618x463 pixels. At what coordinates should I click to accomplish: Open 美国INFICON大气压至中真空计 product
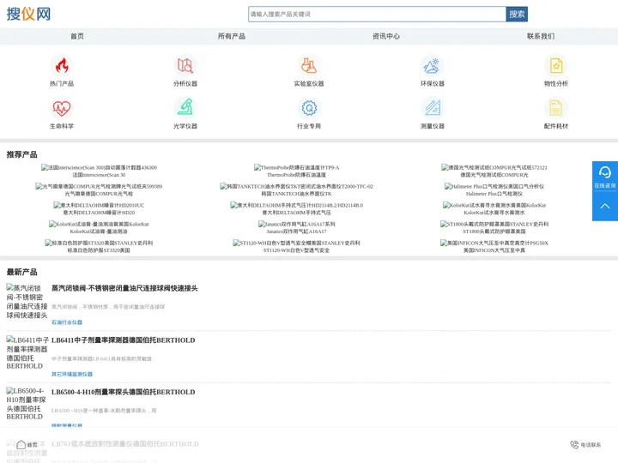tap(494, 246)
